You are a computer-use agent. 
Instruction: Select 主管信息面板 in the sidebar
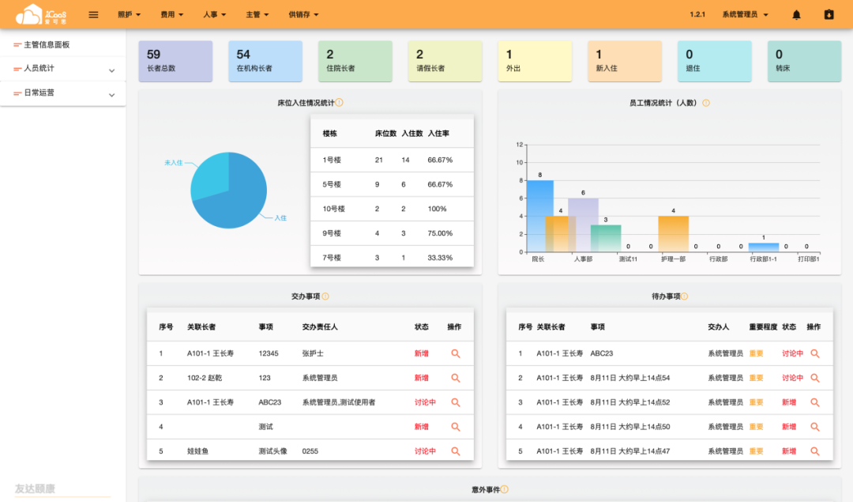pyautogui.click(x=47, y=45)
